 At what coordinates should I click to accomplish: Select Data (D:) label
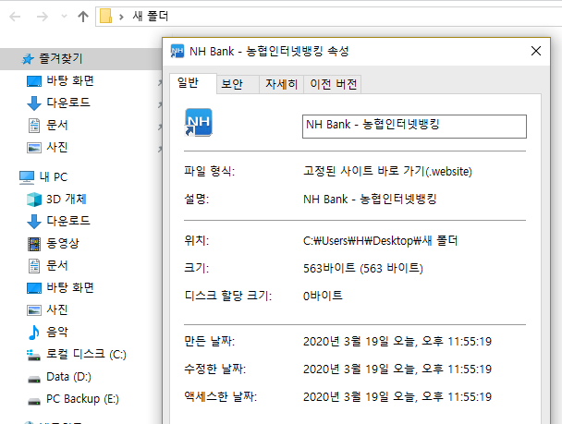click(x=68, y=377)
